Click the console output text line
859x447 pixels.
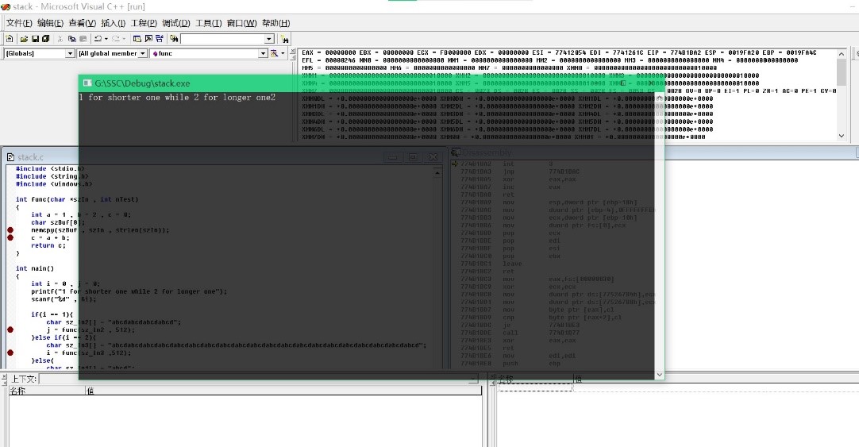[178, 97]
